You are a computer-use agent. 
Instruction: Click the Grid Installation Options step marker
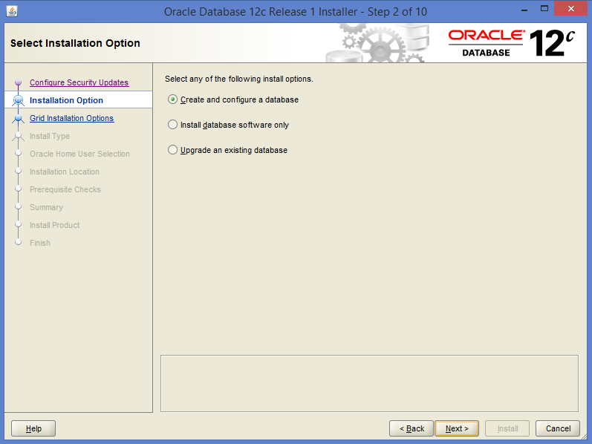[18, 119]
